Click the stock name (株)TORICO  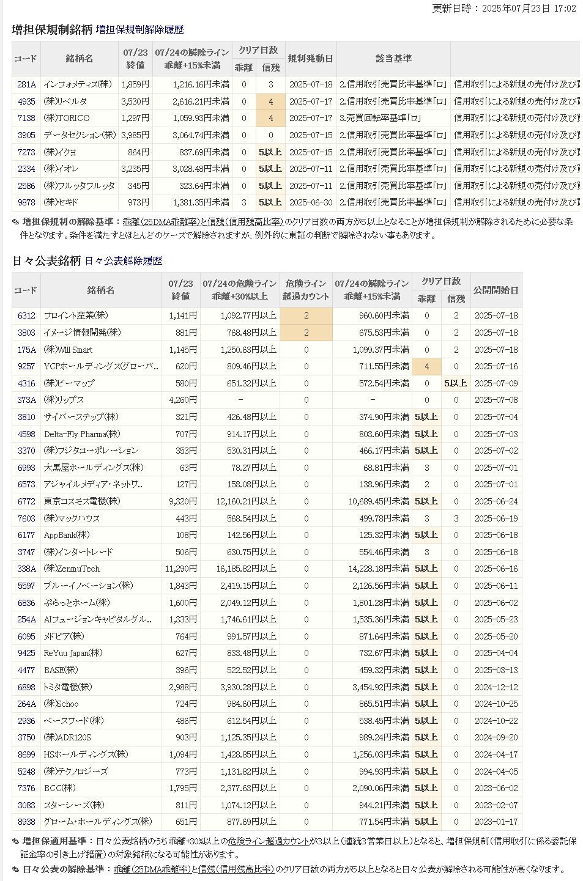pos(67,118)
